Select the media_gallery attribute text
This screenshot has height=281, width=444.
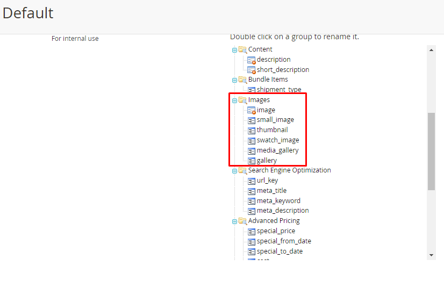277,150
